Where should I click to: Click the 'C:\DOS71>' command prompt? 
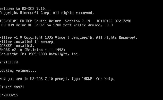9,95
